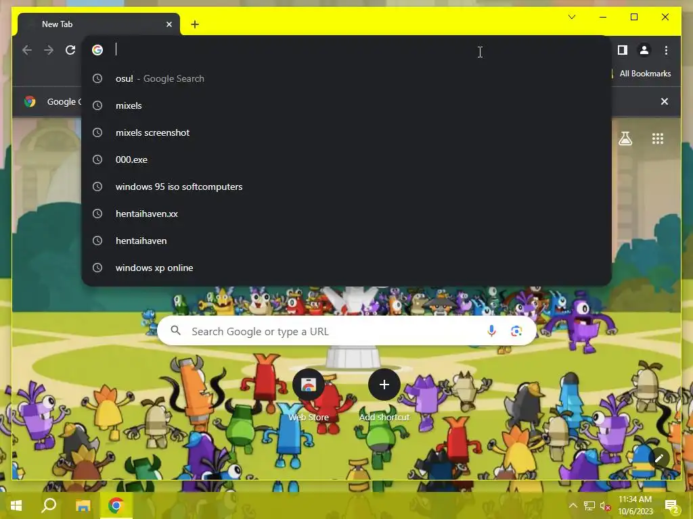The image size is (693, 519).
Task: Customize this page with the pencil icon
Action: [x=659, y=458]
